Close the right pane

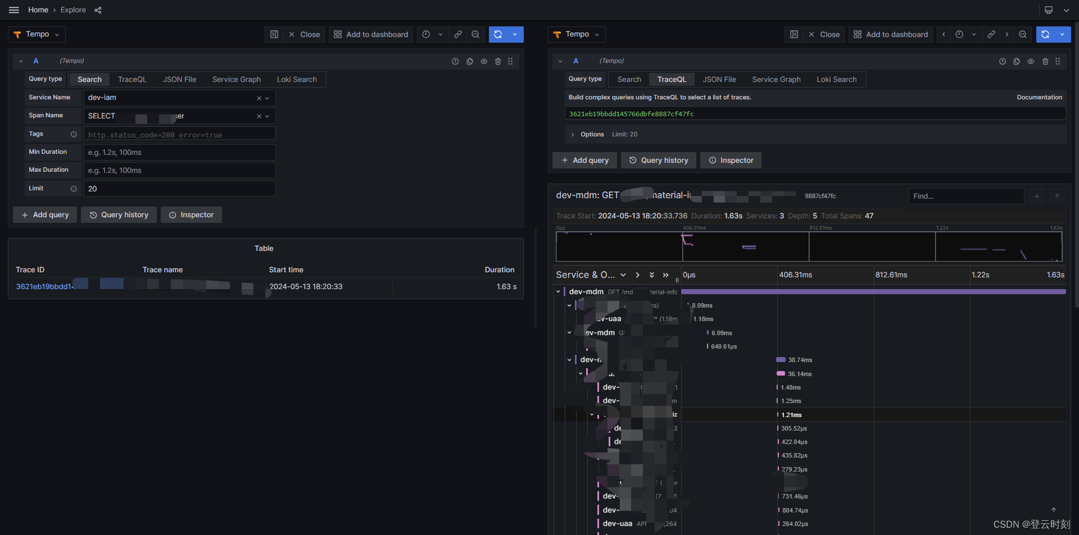pyautogui.click(x=824, y=34)
